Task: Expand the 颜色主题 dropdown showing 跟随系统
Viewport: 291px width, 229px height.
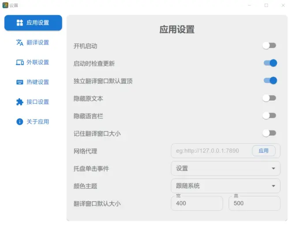Action: coord(225,186)
